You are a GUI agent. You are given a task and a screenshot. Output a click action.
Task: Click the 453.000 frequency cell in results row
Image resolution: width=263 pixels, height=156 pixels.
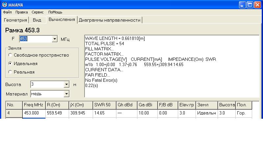coord(34,113)
